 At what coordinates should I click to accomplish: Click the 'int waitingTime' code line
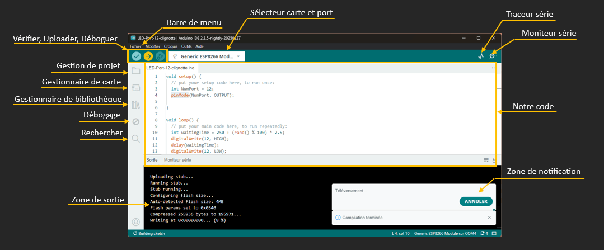click(228, 133)
